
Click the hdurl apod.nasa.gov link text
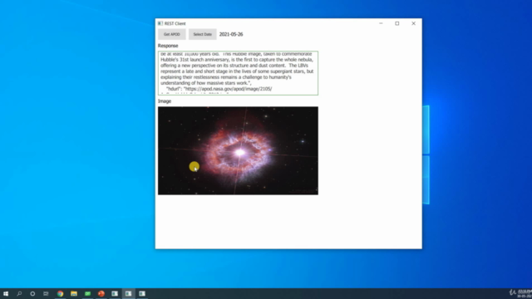228,89
